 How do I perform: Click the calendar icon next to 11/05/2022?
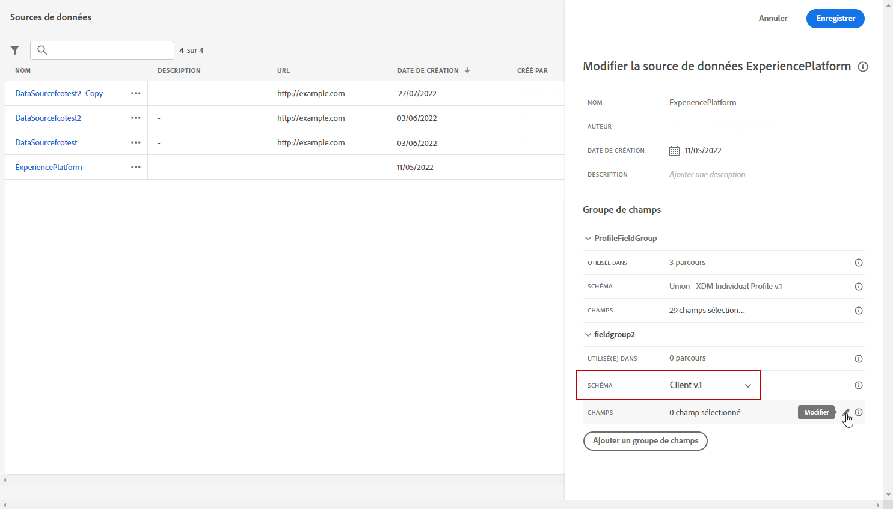point(674,151)
